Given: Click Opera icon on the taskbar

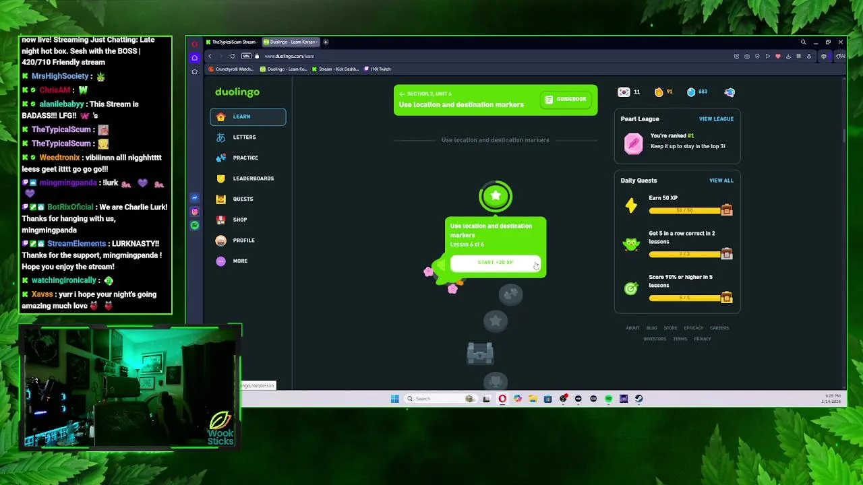Looking at the screenshot, I should [502, 399].
